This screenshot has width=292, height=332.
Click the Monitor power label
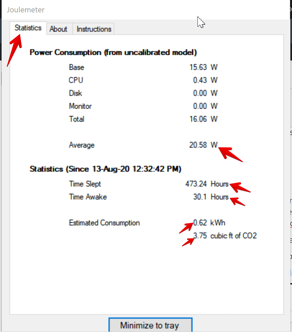80,106
